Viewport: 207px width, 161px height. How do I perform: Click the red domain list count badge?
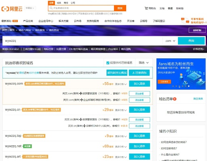click(175, 99)
